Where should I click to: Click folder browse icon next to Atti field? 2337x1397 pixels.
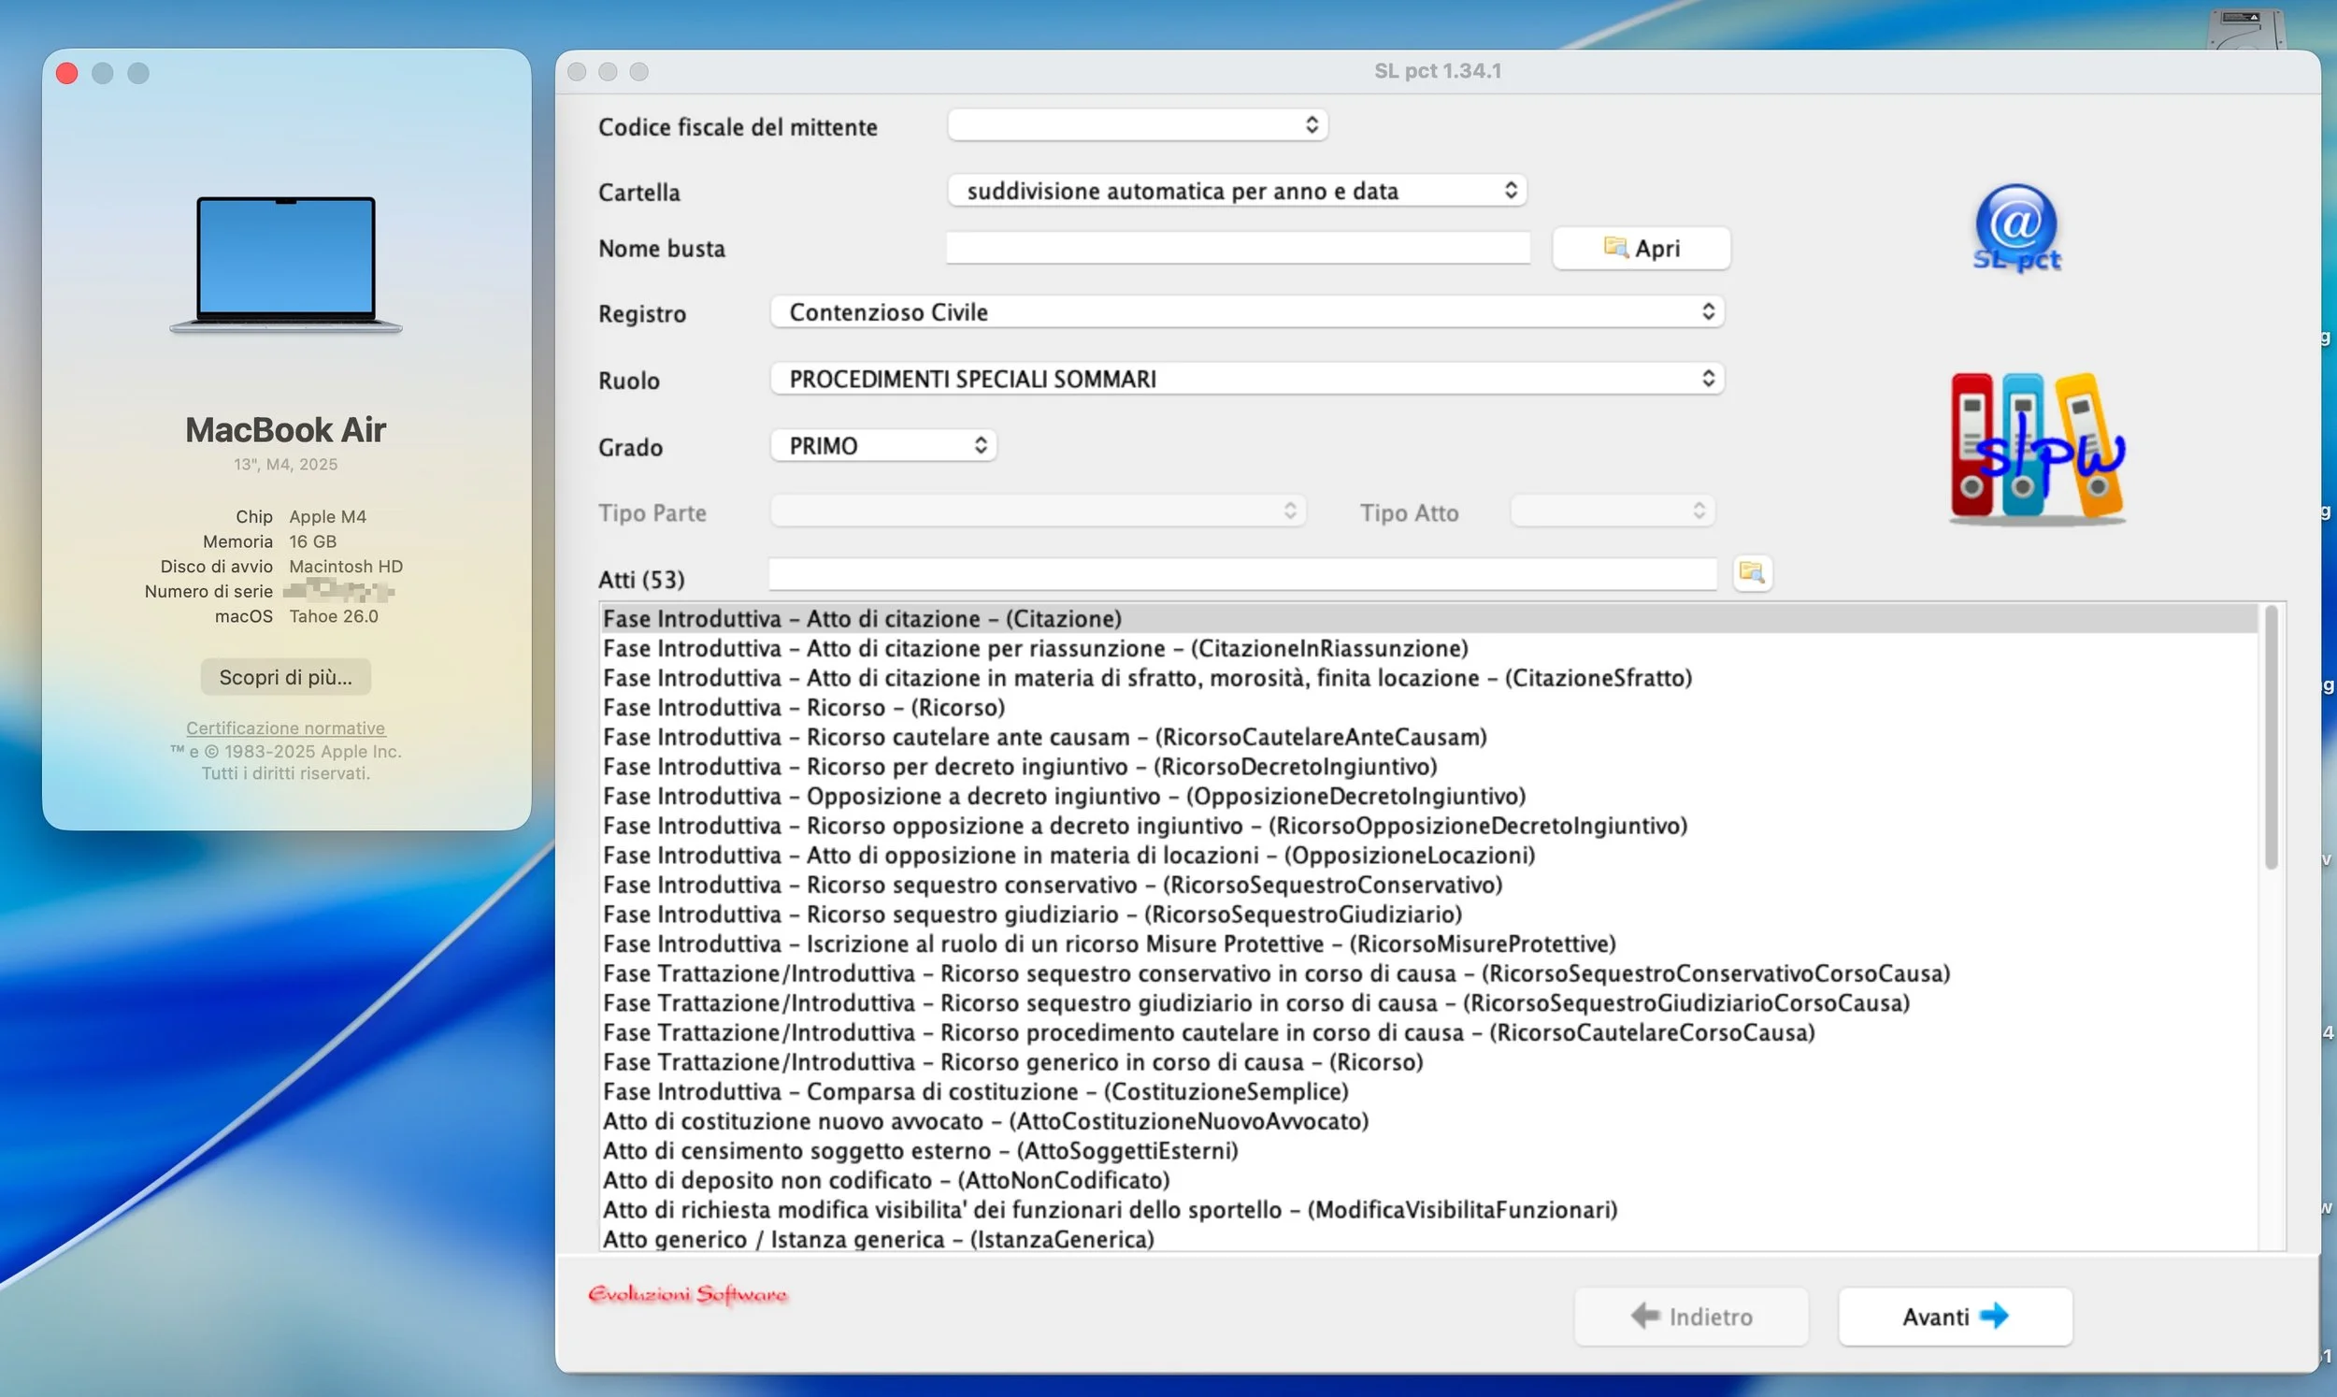click(x=1752, y=572)
